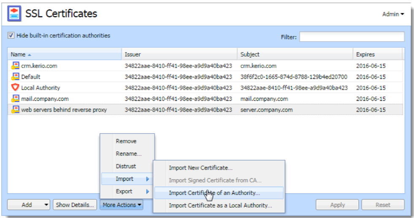
Task: Click subject 38f6f2c0-1665-874d-8788-129b4ed20700
Action: click(x=294, y=77)
